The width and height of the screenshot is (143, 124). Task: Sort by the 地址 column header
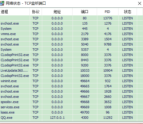pos(57,12)
